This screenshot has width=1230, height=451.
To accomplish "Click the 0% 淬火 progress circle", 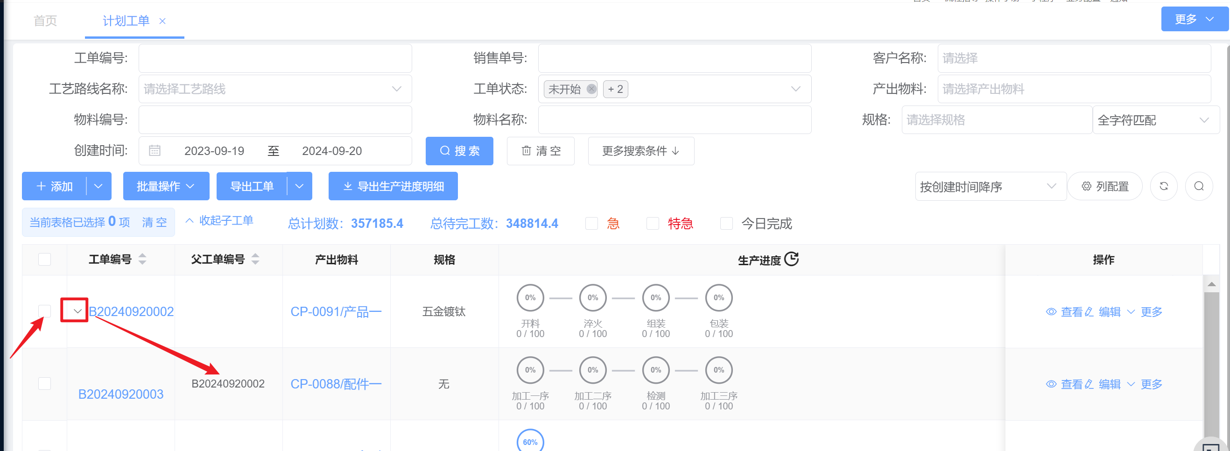I will point(592,298).
